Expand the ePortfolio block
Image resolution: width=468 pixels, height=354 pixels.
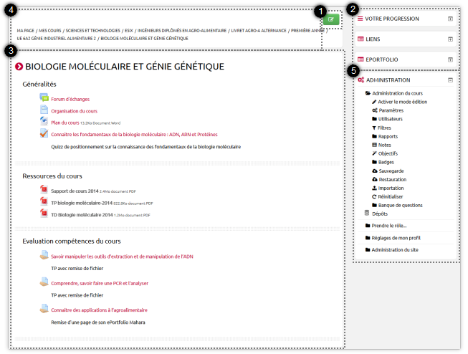click(x=450, y=59)
